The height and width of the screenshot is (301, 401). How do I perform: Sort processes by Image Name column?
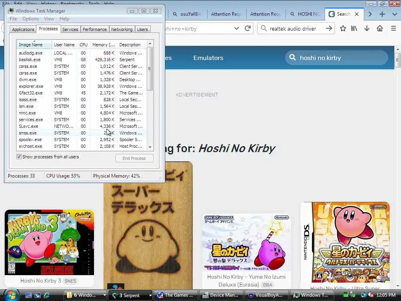tap(34, 45)
